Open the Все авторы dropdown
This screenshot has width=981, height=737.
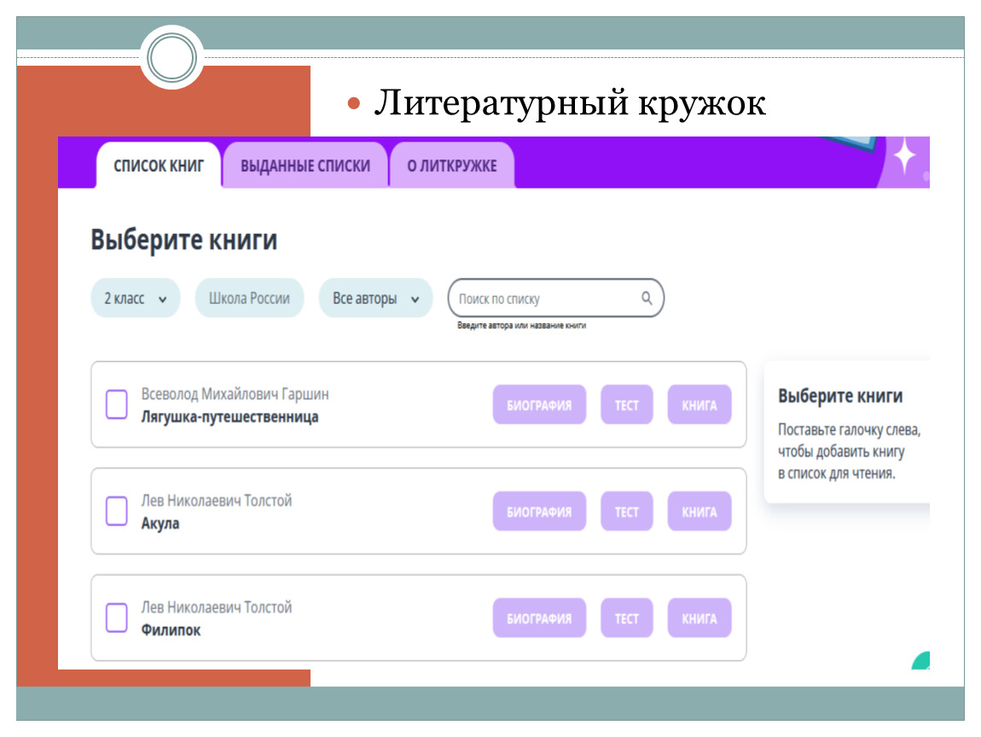point(375,299)
